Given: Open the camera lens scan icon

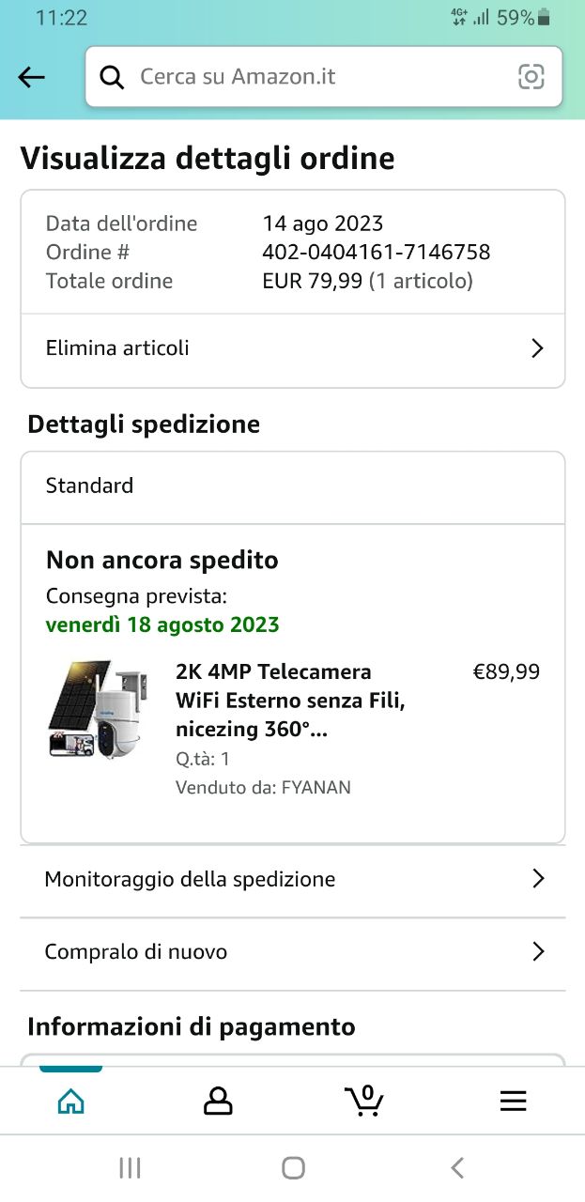Looking at the screenshot, I should point(531,77).
